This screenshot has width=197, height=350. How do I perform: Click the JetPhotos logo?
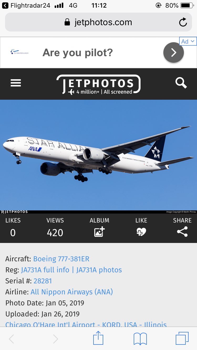(x=98, y=84)
